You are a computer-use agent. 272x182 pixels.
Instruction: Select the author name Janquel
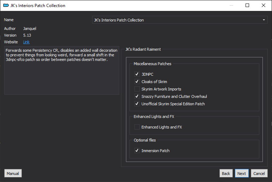(30, 29)
